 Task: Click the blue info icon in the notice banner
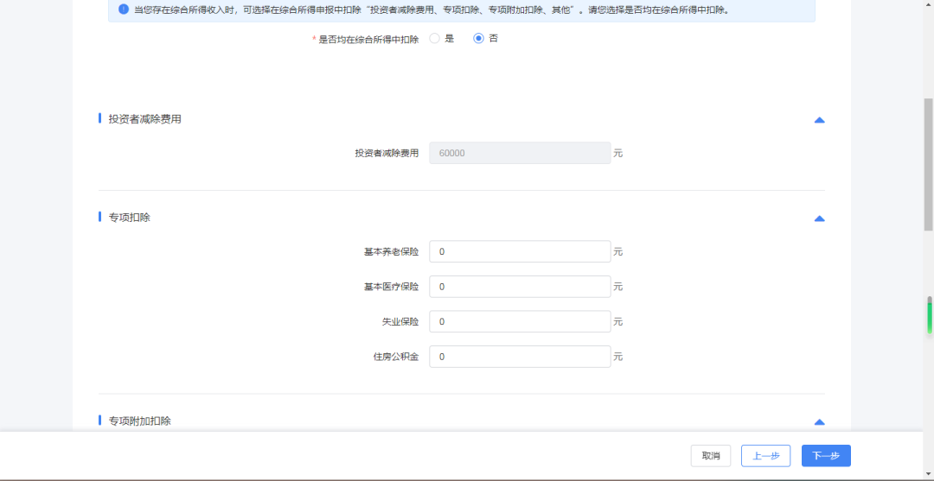tap(124, 9)
